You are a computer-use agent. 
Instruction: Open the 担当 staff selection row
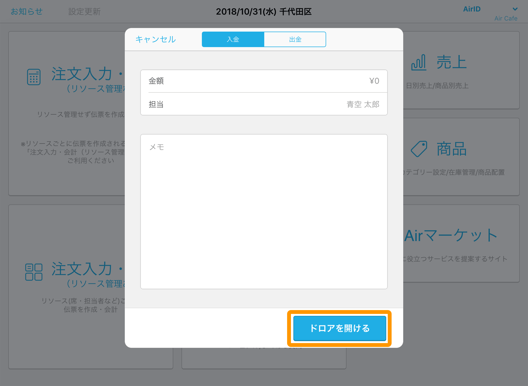click(x=264, y=104)
